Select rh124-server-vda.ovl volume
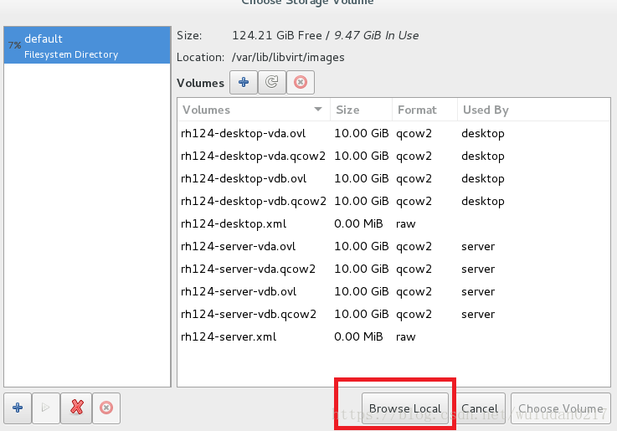This screenshot has height=431, width=617. [393, 246]
